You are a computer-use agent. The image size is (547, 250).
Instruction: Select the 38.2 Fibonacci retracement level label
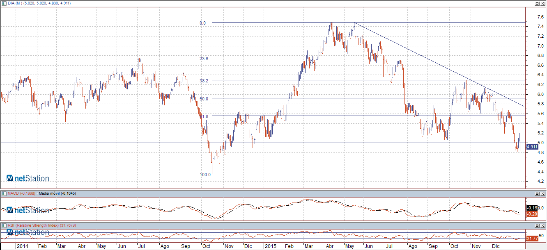204,81
